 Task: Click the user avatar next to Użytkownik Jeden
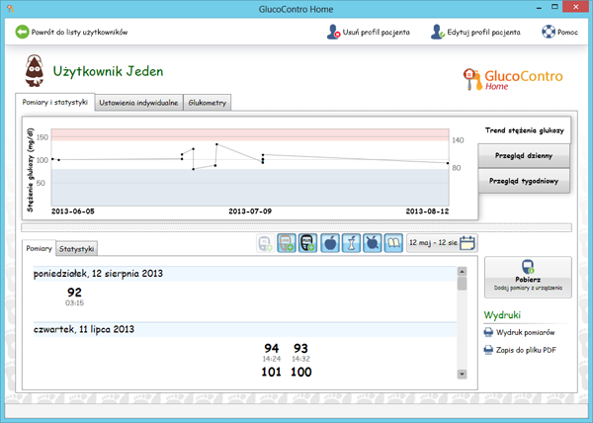coord(34,71)
